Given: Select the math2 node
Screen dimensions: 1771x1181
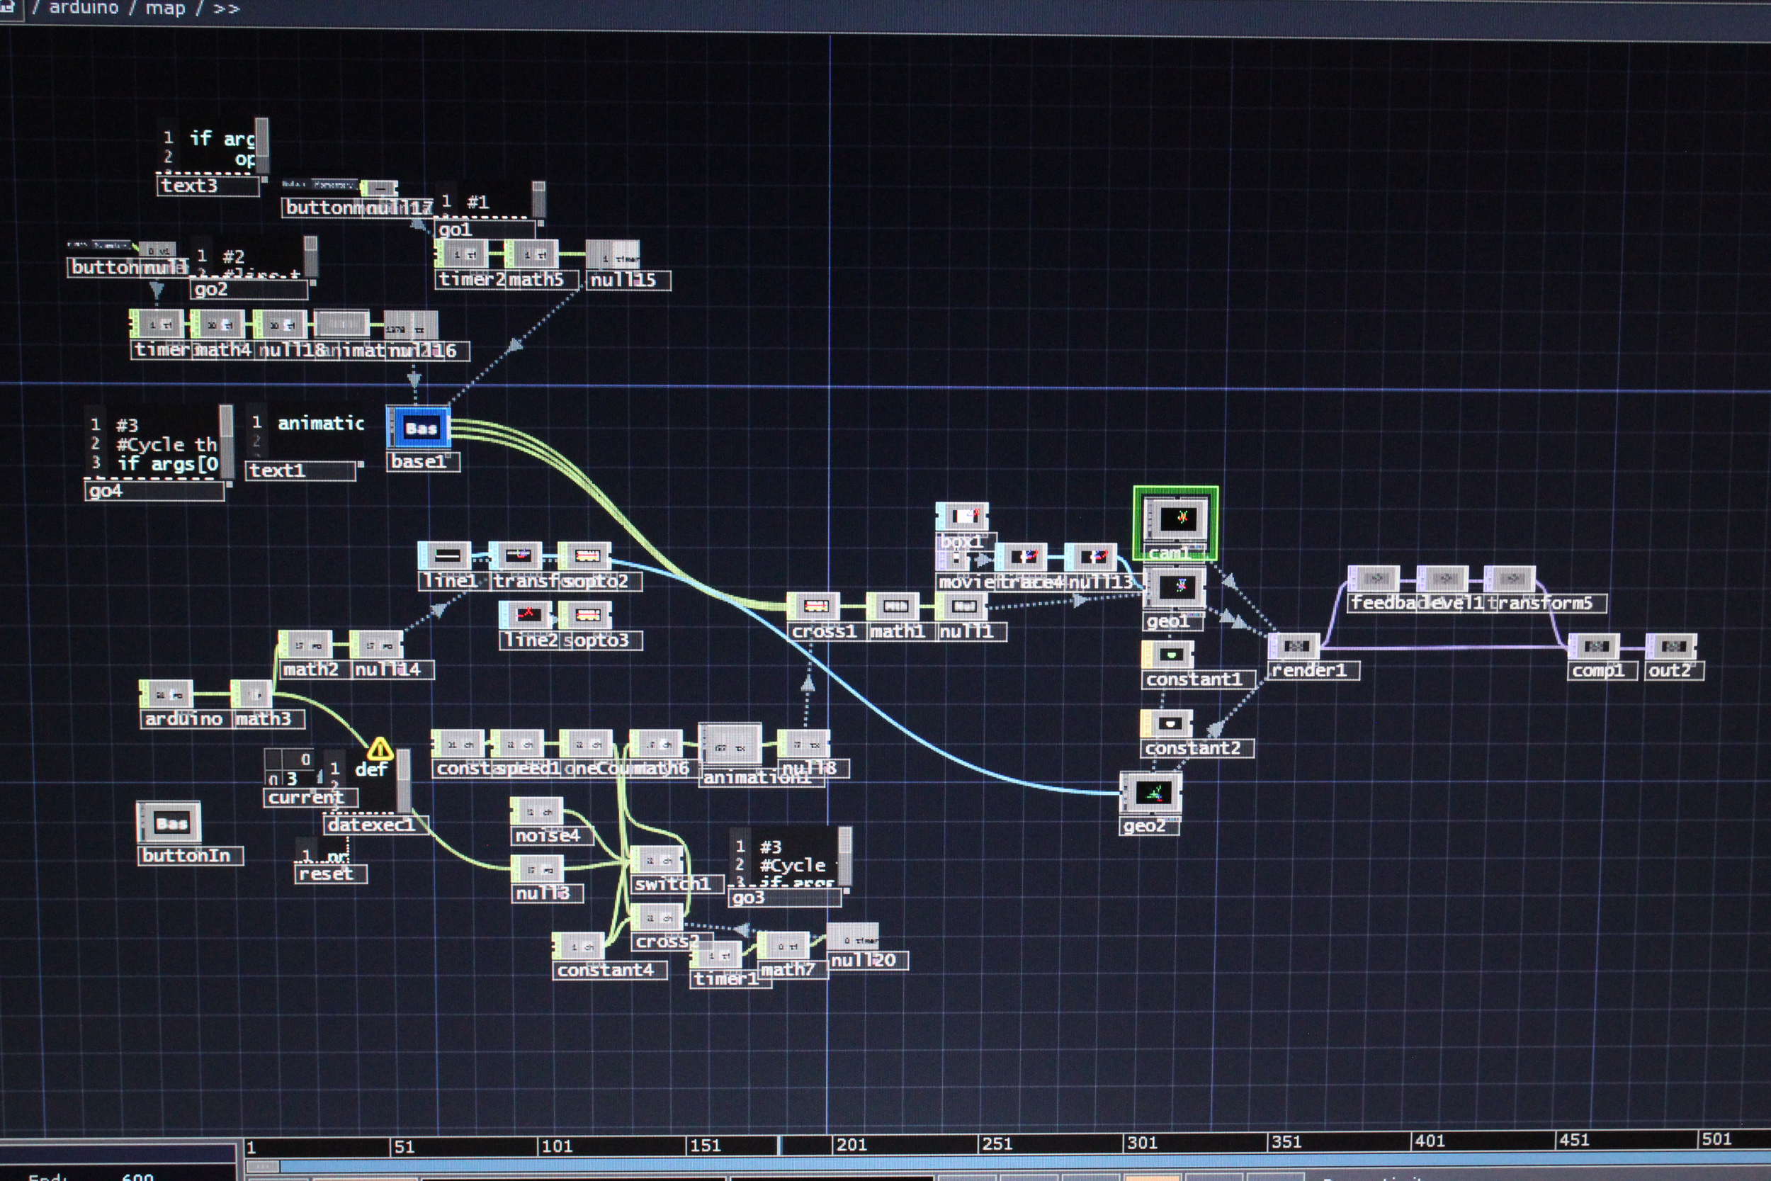Looking at the screenshot, I should (x=305, y=645).
